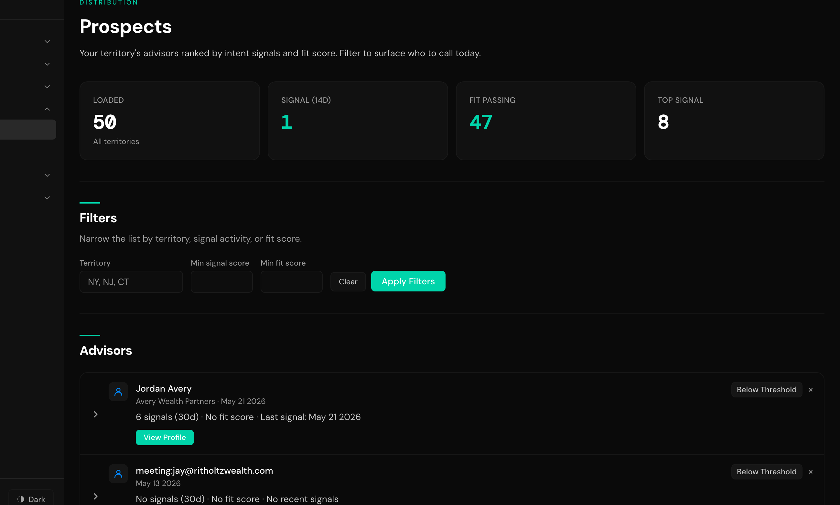Open View Profile for Jordan Avery

165,437
